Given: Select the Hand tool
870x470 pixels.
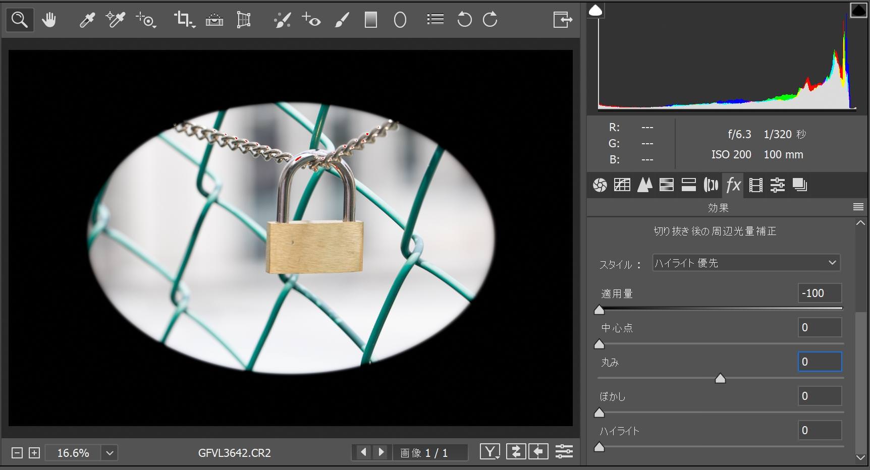Looking at the screenshot, I should (49, 20).
